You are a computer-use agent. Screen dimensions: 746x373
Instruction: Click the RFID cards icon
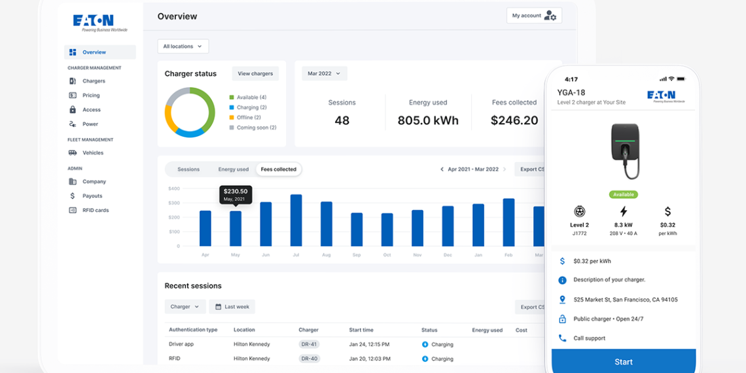(73, 211)
